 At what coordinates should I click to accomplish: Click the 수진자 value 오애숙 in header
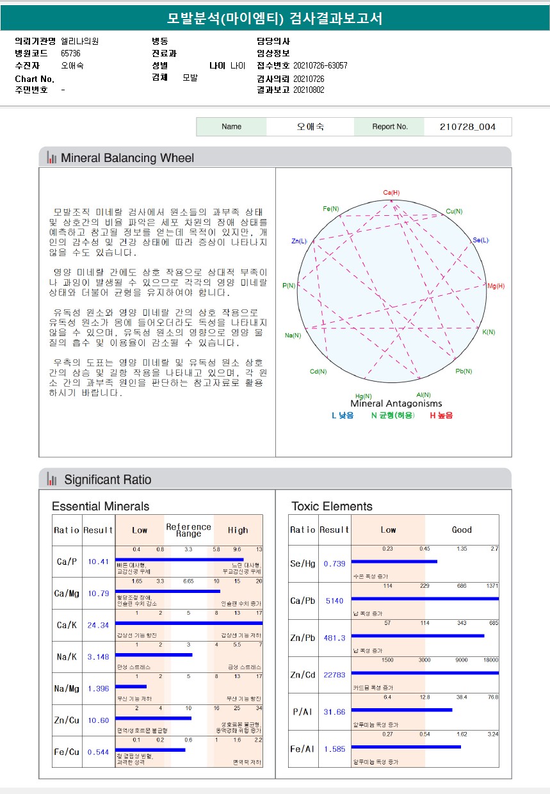tap(72, 65)
